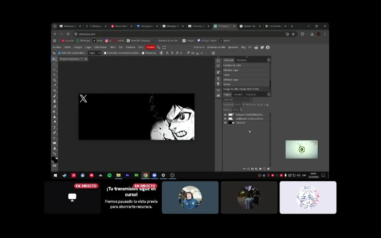Viewport: 381px width, 238px height.
Task: Open the Facebook icon link
Action: [268, 47]
